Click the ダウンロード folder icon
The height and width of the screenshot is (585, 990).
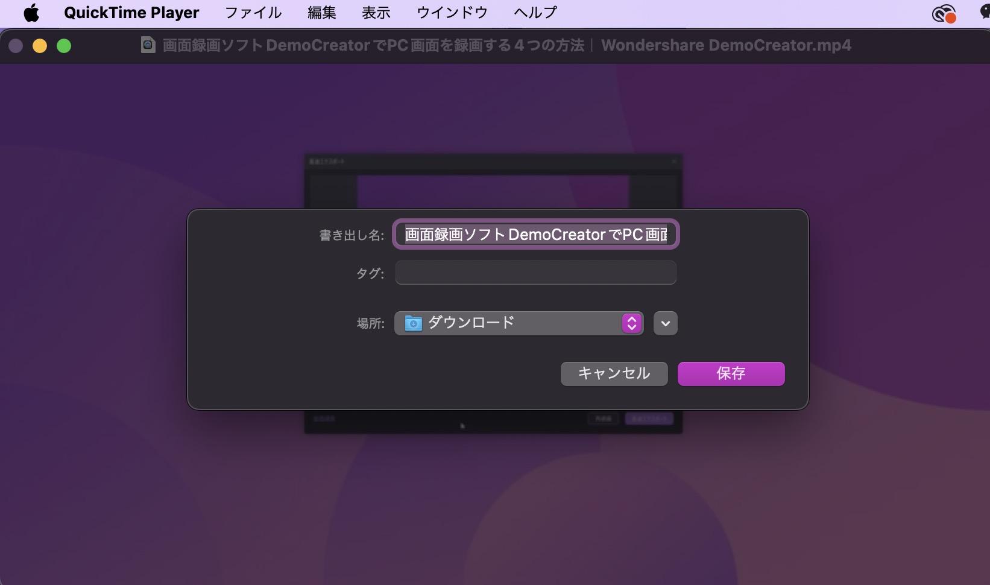point(413,323)
